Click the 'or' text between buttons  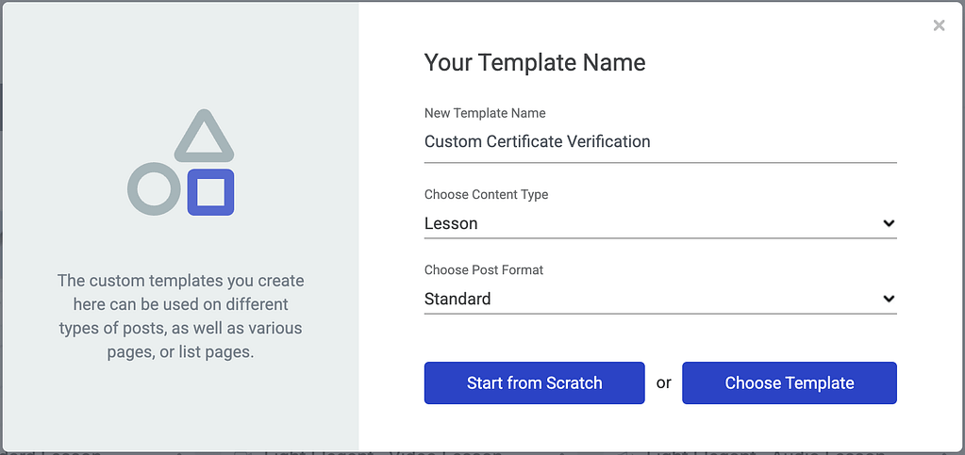click(x=663, y=382)
